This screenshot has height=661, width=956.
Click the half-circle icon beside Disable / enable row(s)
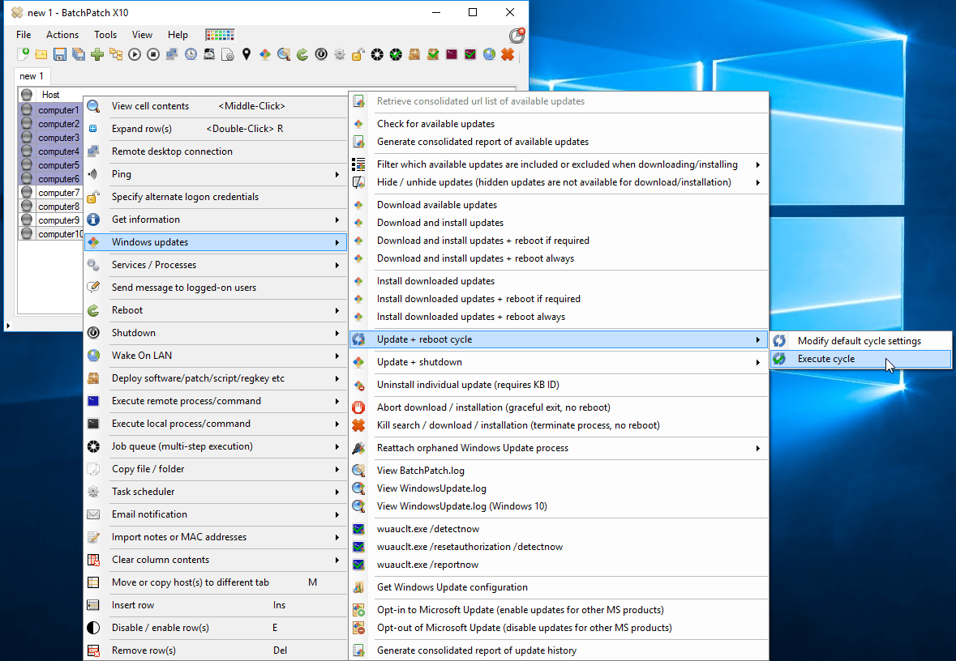93,628
